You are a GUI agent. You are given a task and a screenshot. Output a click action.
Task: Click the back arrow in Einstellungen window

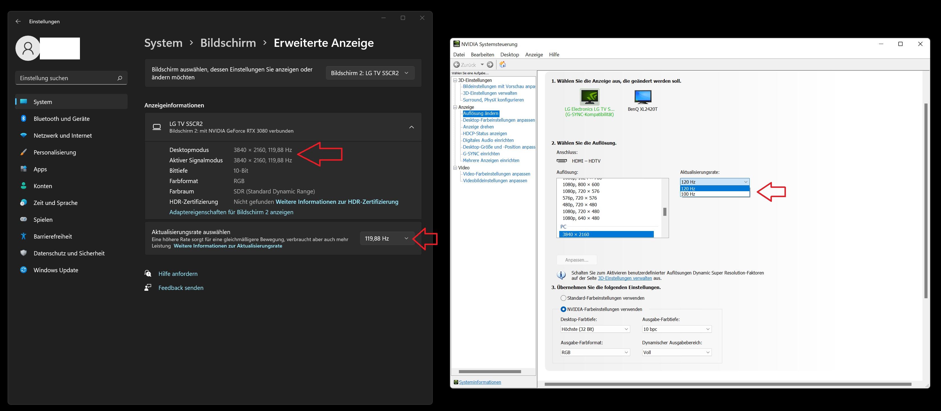tap(18, 22)
